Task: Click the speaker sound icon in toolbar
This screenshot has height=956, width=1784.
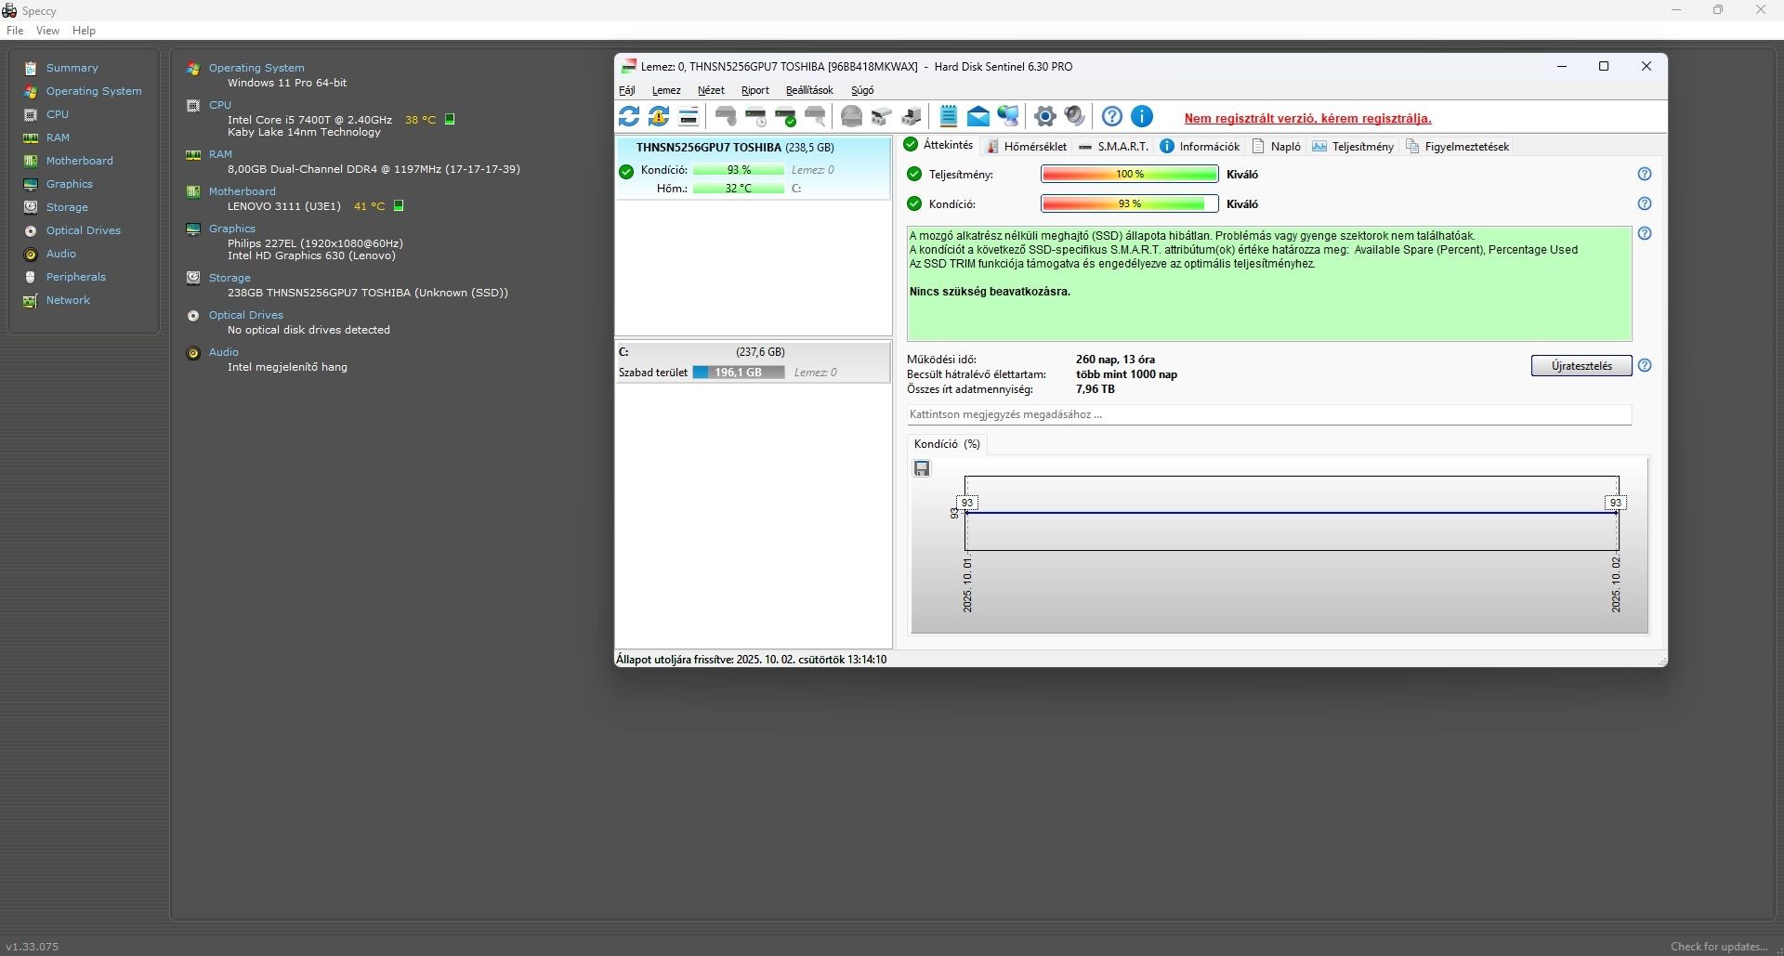Action: [1075, 116]
